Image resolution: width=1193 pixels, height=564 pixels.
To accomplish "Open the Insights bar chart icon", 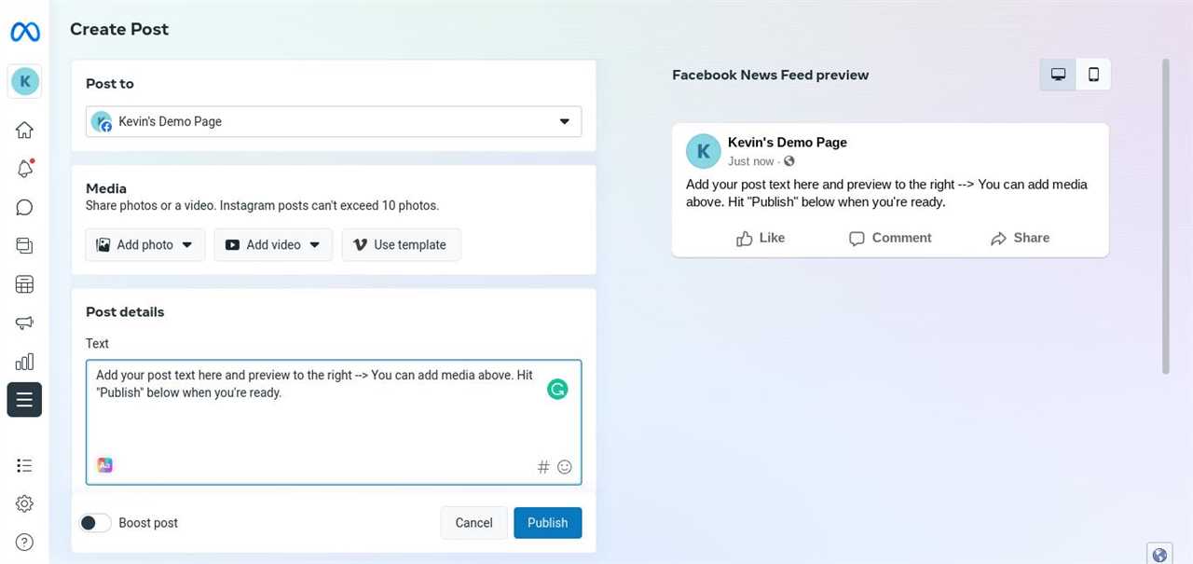I will coord(24,362).
